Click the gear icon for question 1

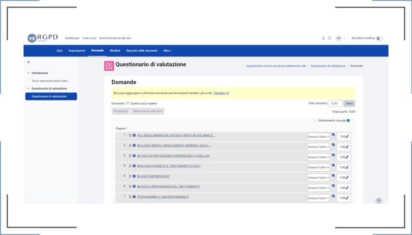click(134, 135)
